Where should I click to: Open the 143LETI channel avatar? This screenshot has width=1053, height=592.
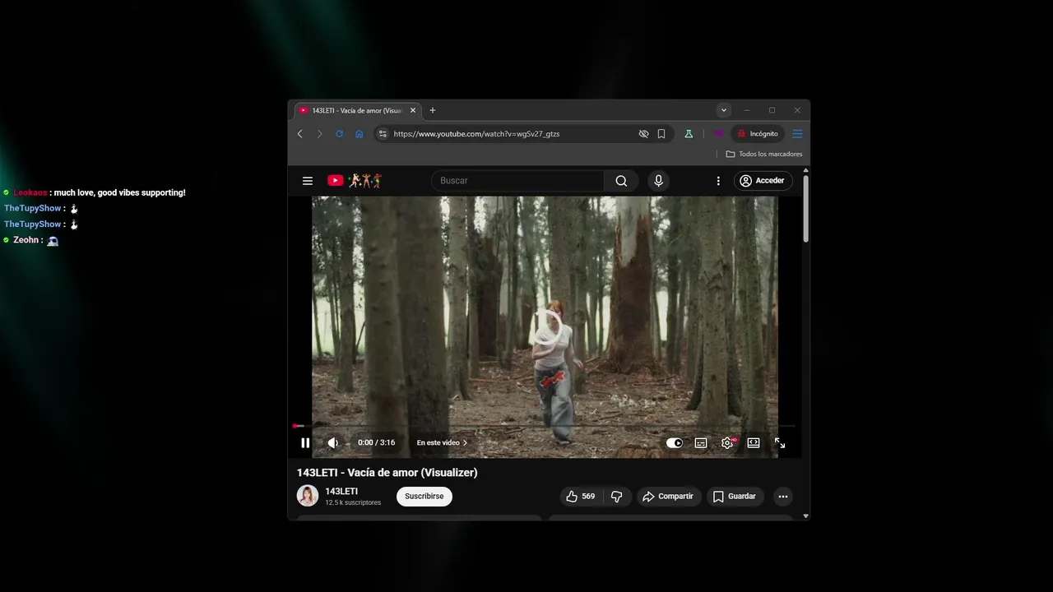pos(308,496)
